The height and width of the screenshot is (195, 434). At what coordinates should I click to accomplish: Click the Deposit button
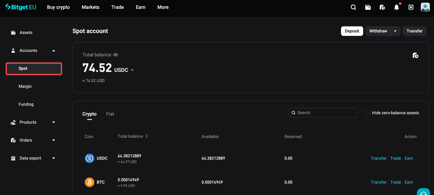click(x=352, y=31)
